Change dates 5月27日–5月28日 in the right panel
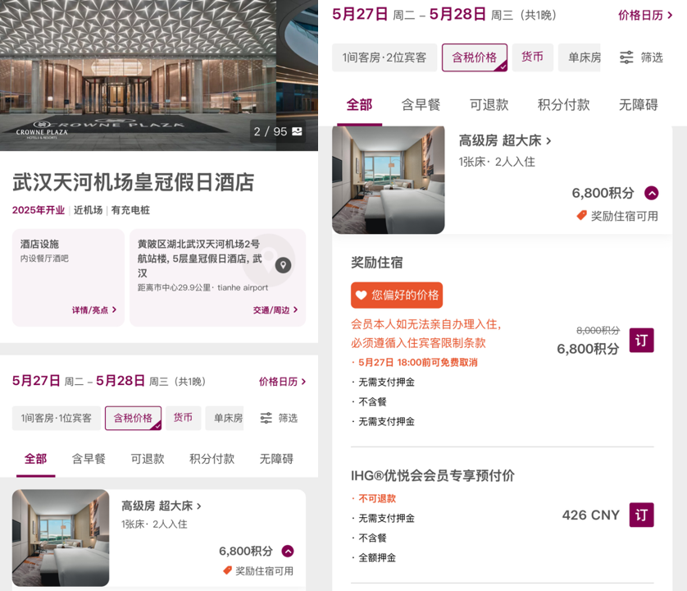 coord(444,15)
